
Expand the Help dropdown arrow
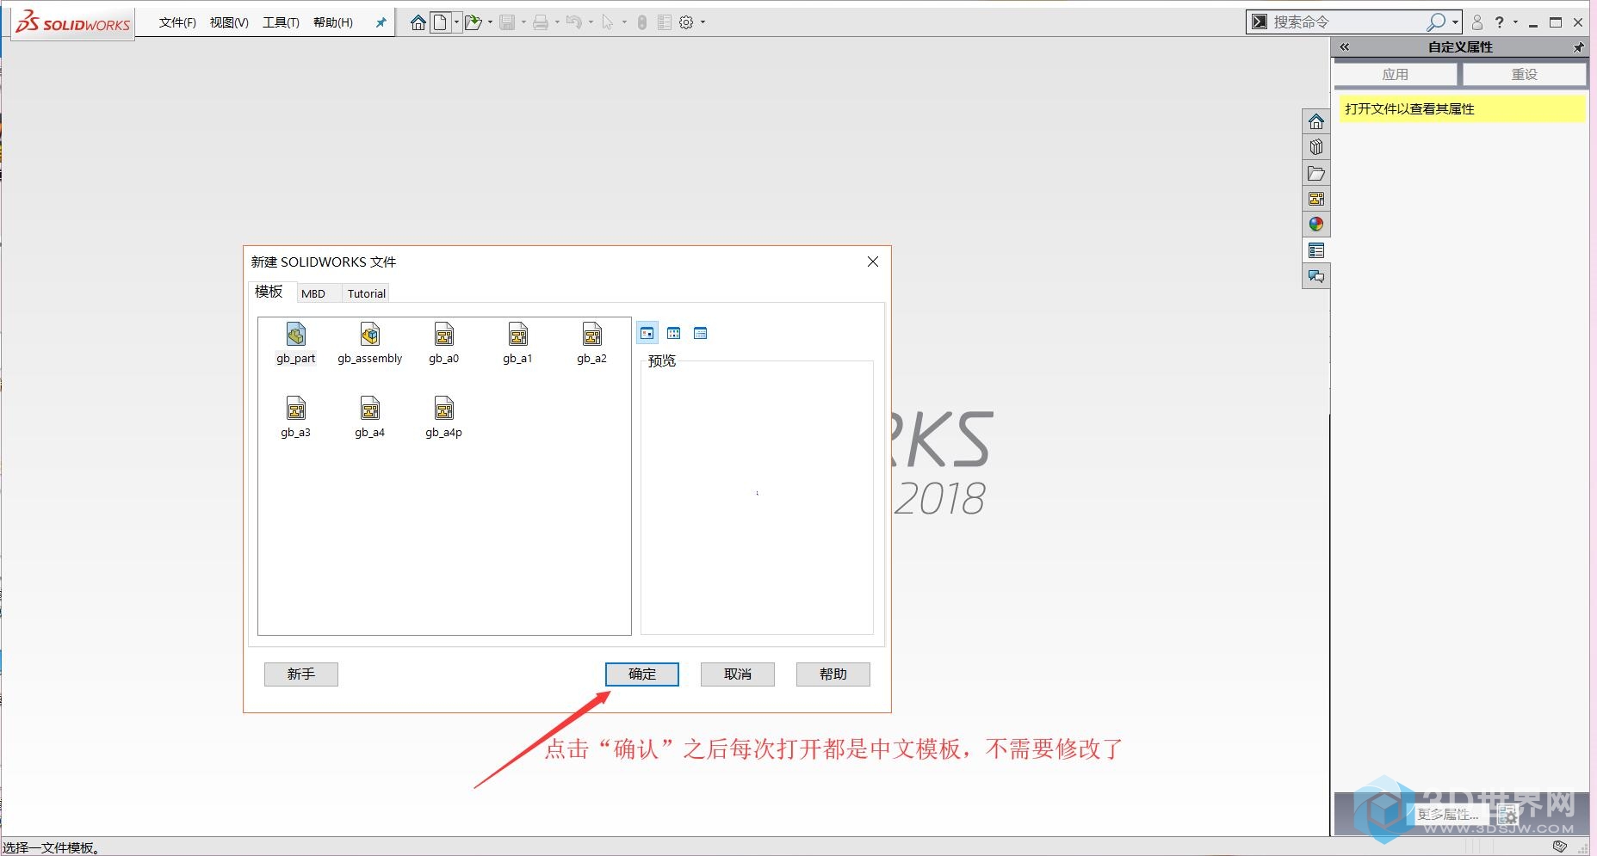[1515, 22]
